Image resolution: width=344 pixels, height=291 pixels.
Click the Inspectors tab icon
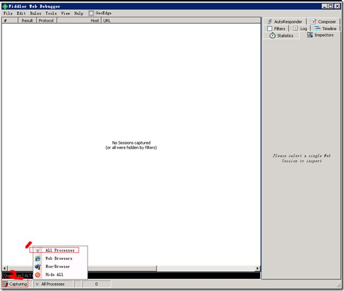(310, 35)
